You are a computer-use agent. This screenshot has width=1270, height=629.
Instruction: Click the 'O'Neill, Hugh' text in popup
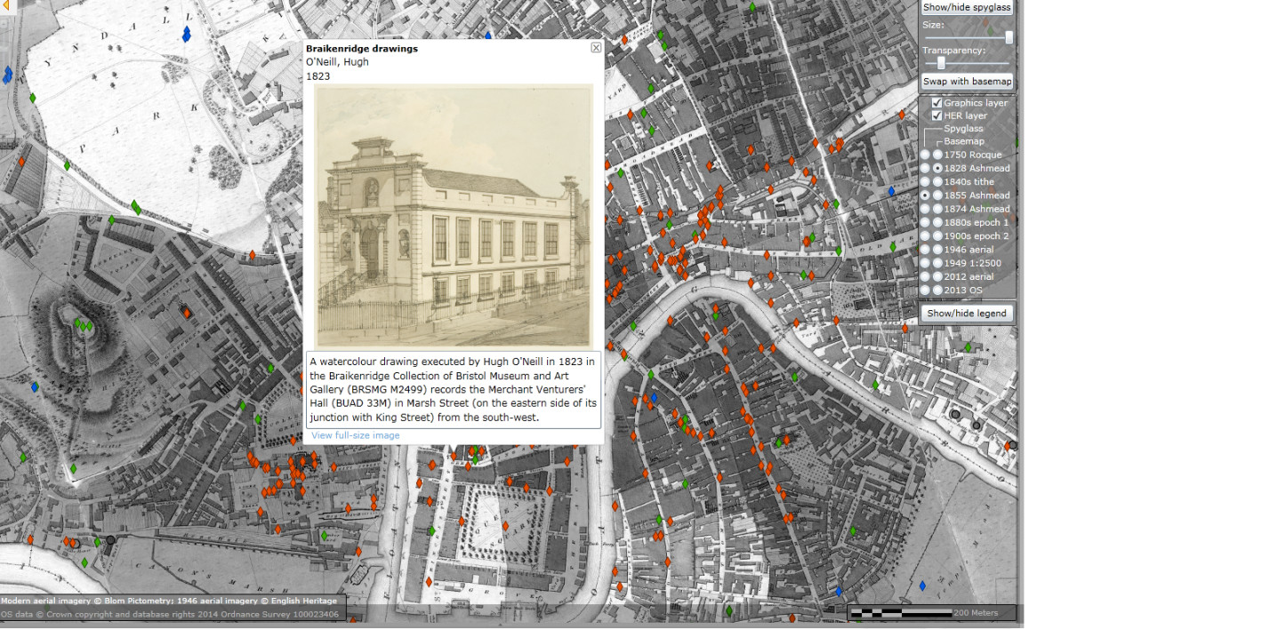coord(337,62)
